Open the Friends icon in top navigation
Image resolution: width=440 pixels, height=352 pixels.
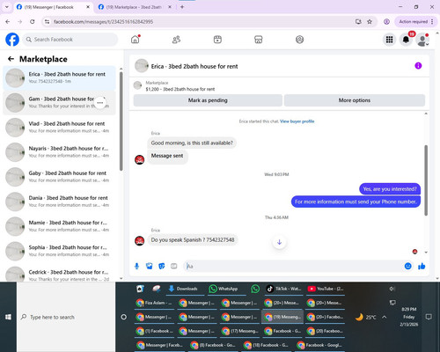pos(176,40)
